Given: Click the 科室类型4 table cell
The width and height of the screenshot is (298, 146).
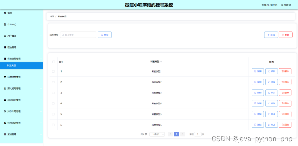Looking at the screenshot, I should [x=157, y=103].
